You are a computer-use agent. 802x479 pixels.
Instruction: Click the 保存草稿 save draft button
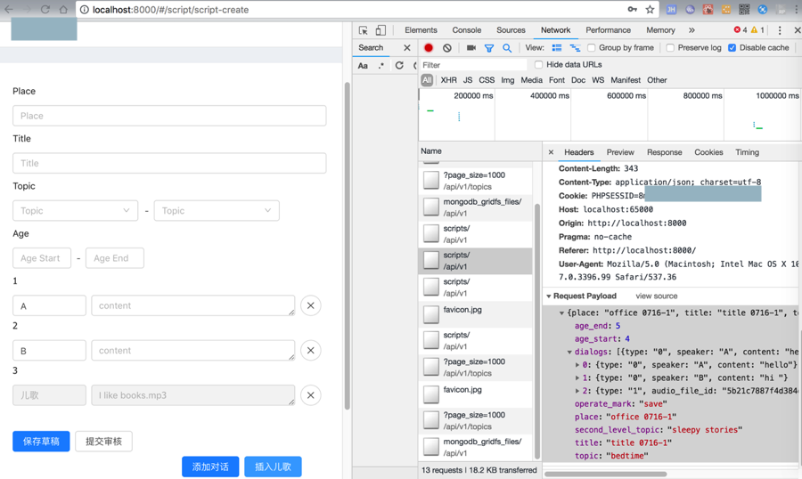[41, 442]
